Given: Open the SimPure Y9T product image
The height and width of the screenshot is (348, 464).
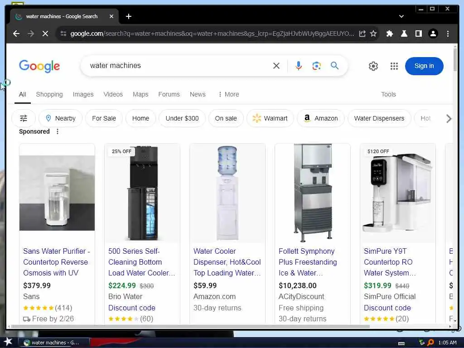Looking at the screenshot, I should coord(398,193).
